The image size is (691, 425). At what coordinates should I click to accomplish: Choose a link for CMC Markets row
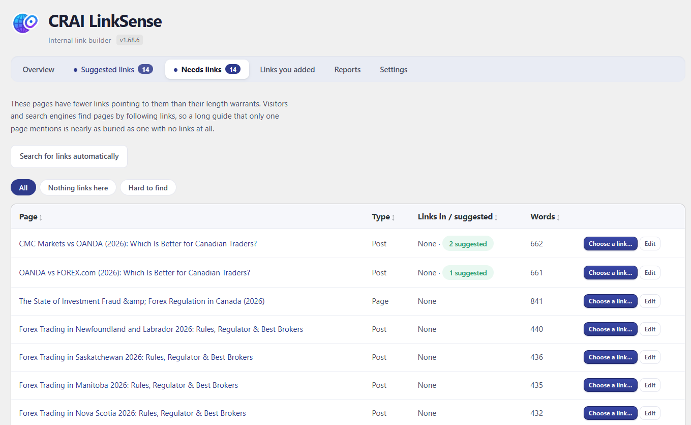click(610, 244)
